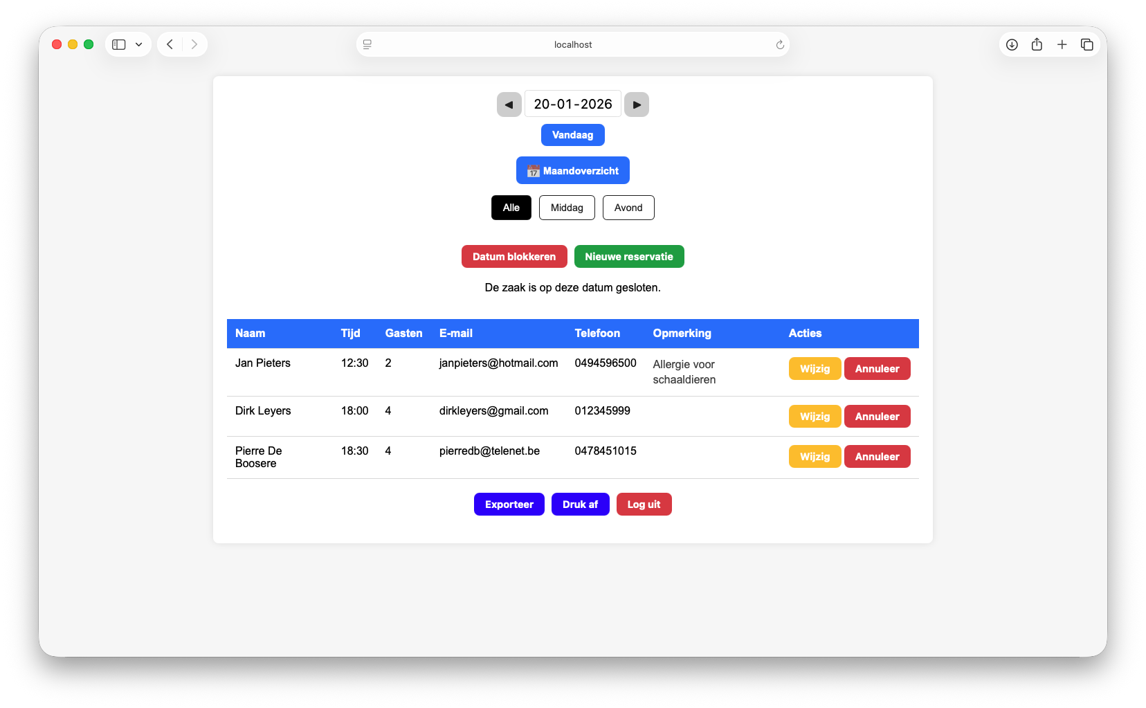Open the Safari downloads icon
The width and height of the screenshot is (1146, 708).
[x=1012, y=44]
